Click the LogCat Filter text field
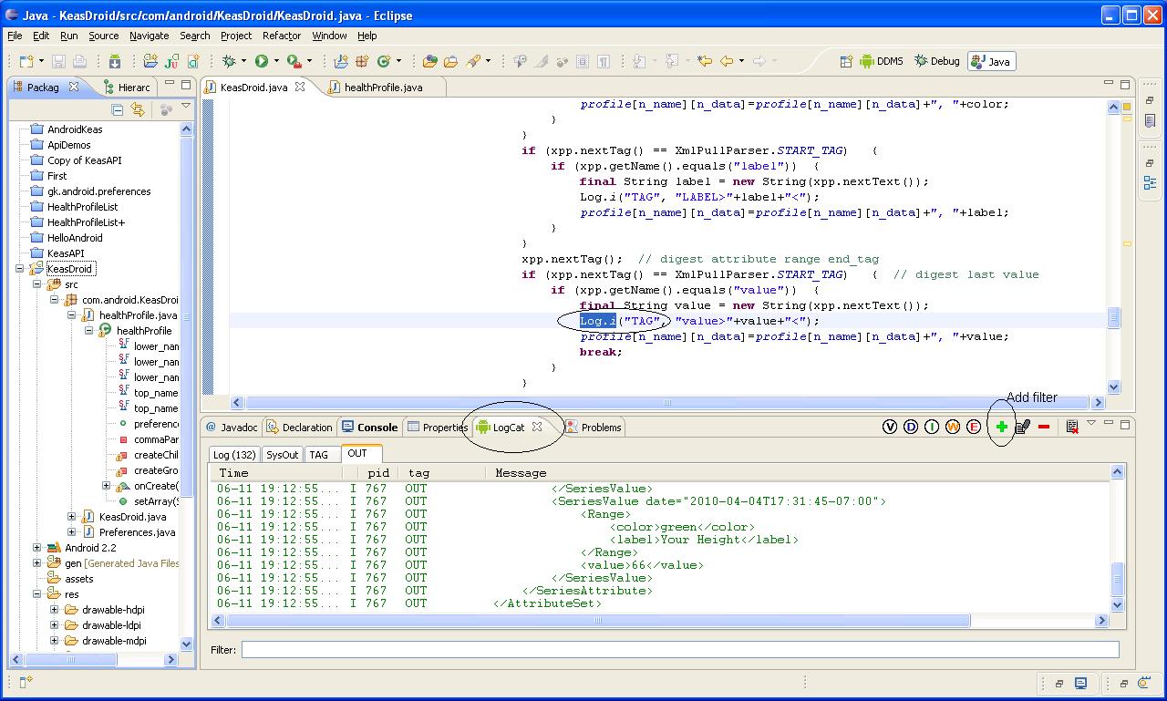This screenshot has height=701, width=1167. (679, 649)
